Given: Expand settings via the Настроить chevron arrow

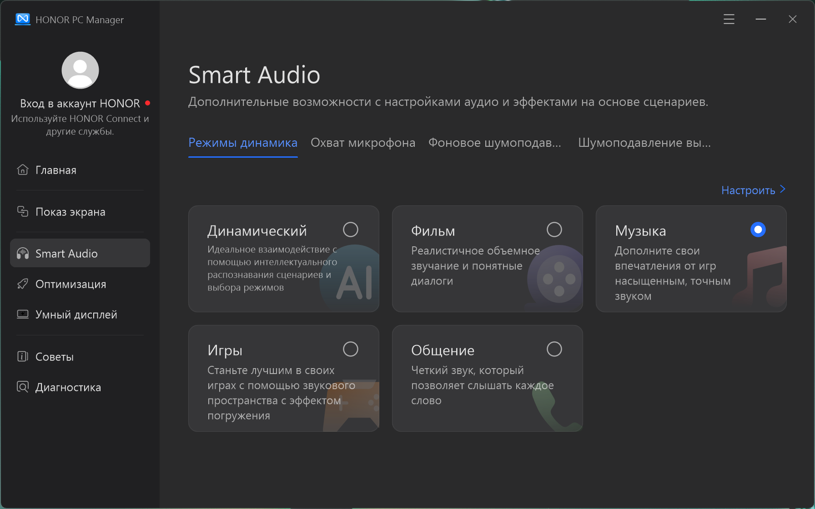Looking at the screenshot, I should click(783, 190).
